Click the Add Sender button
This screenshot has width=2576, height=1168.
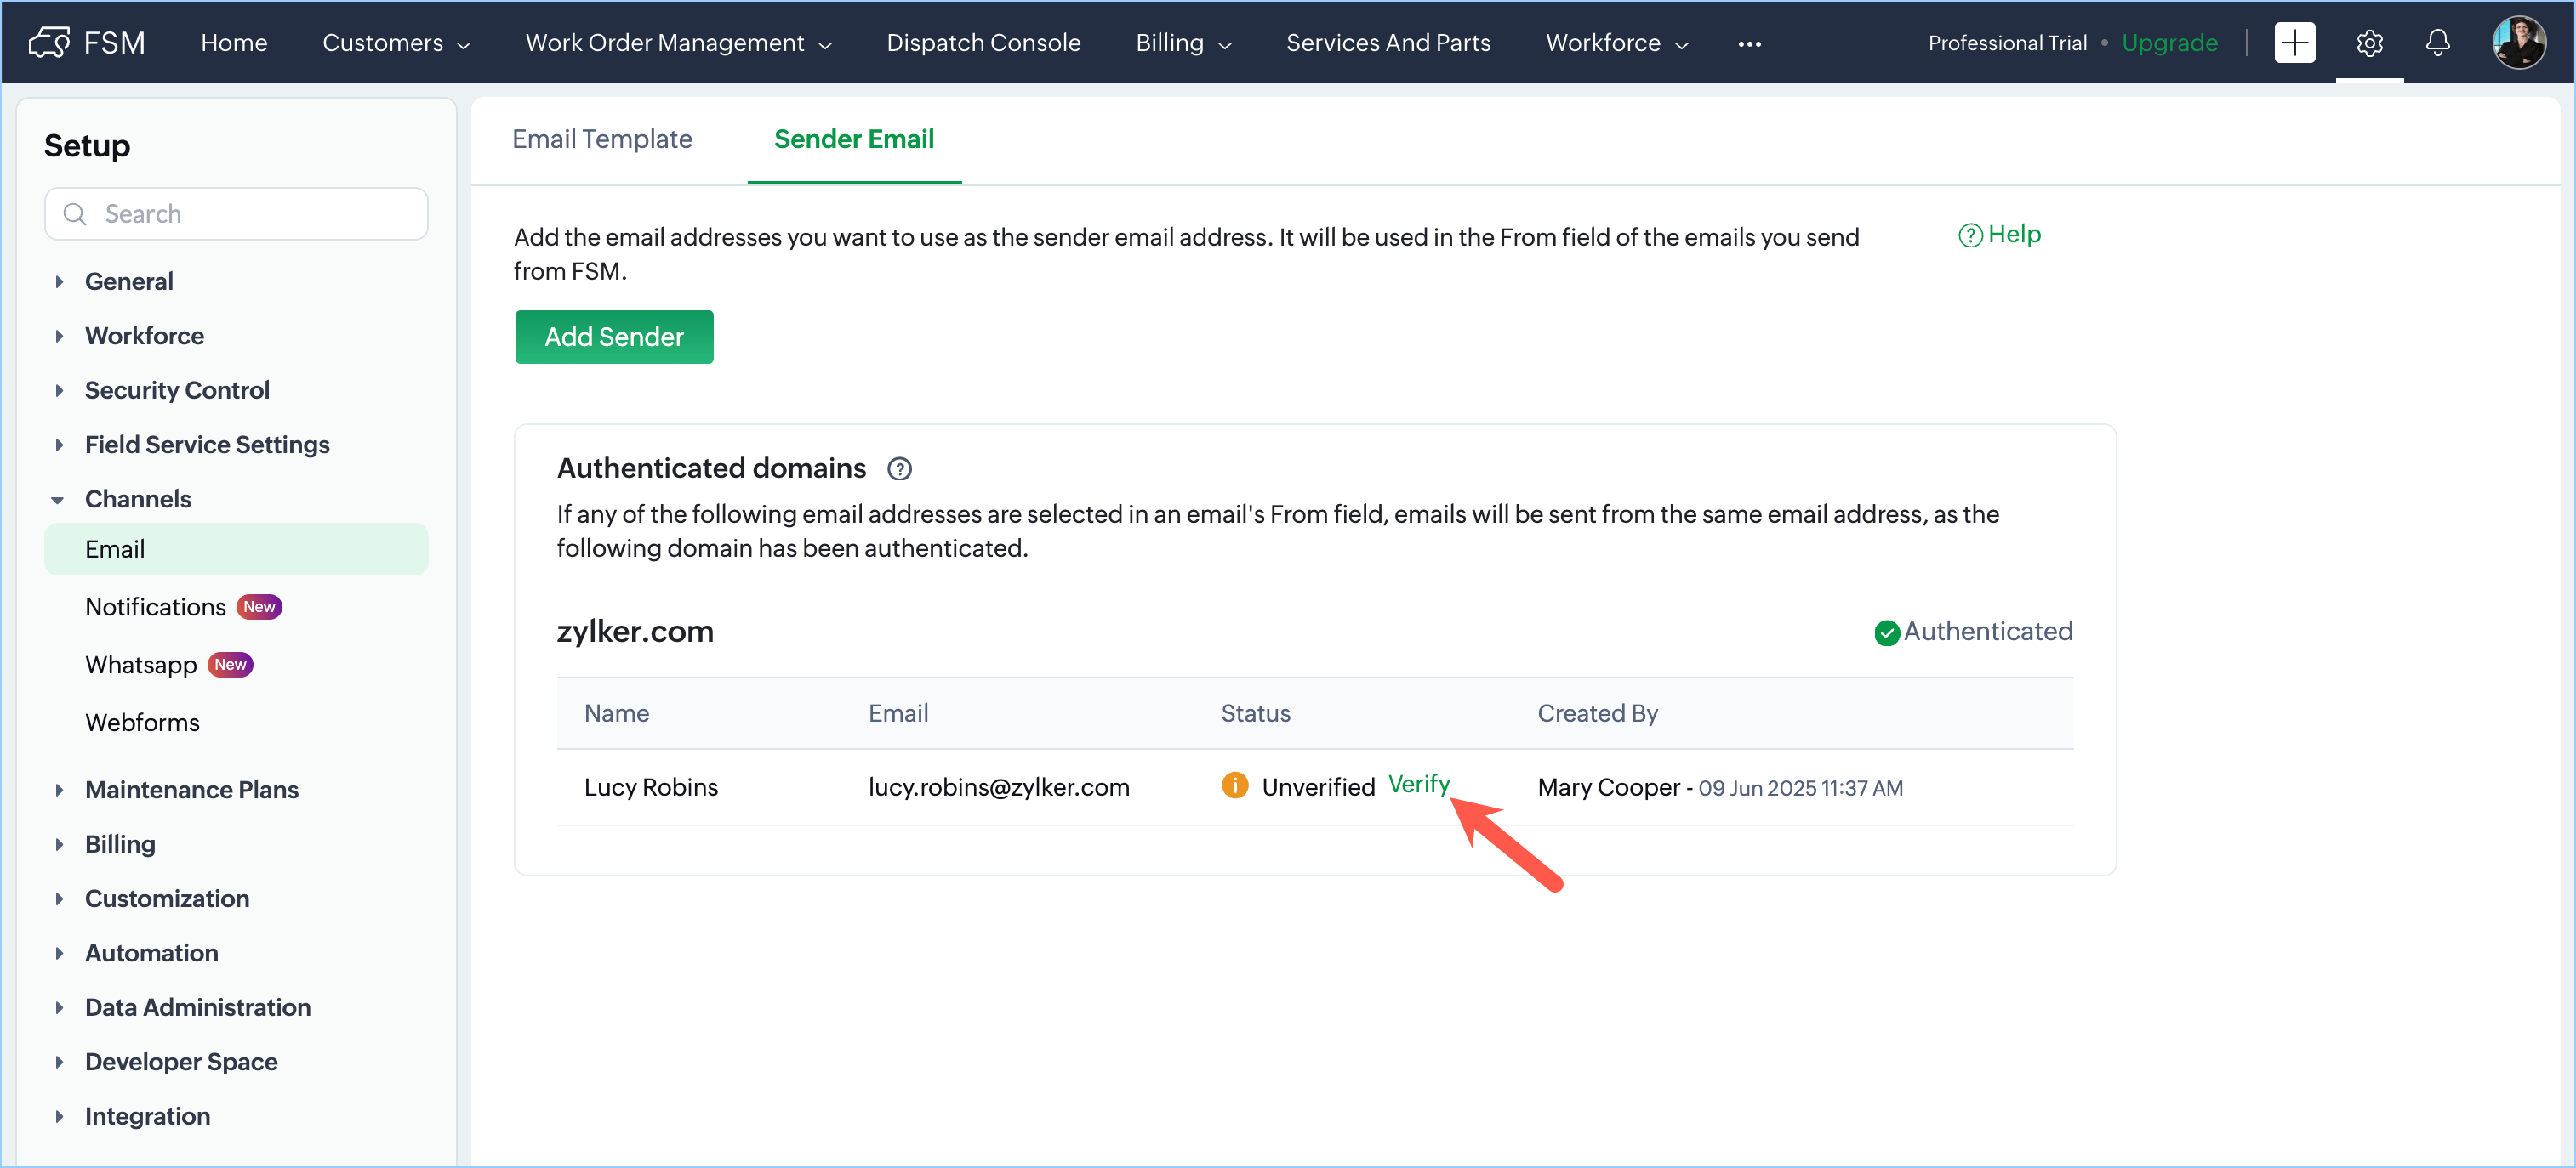pos(613,337)
